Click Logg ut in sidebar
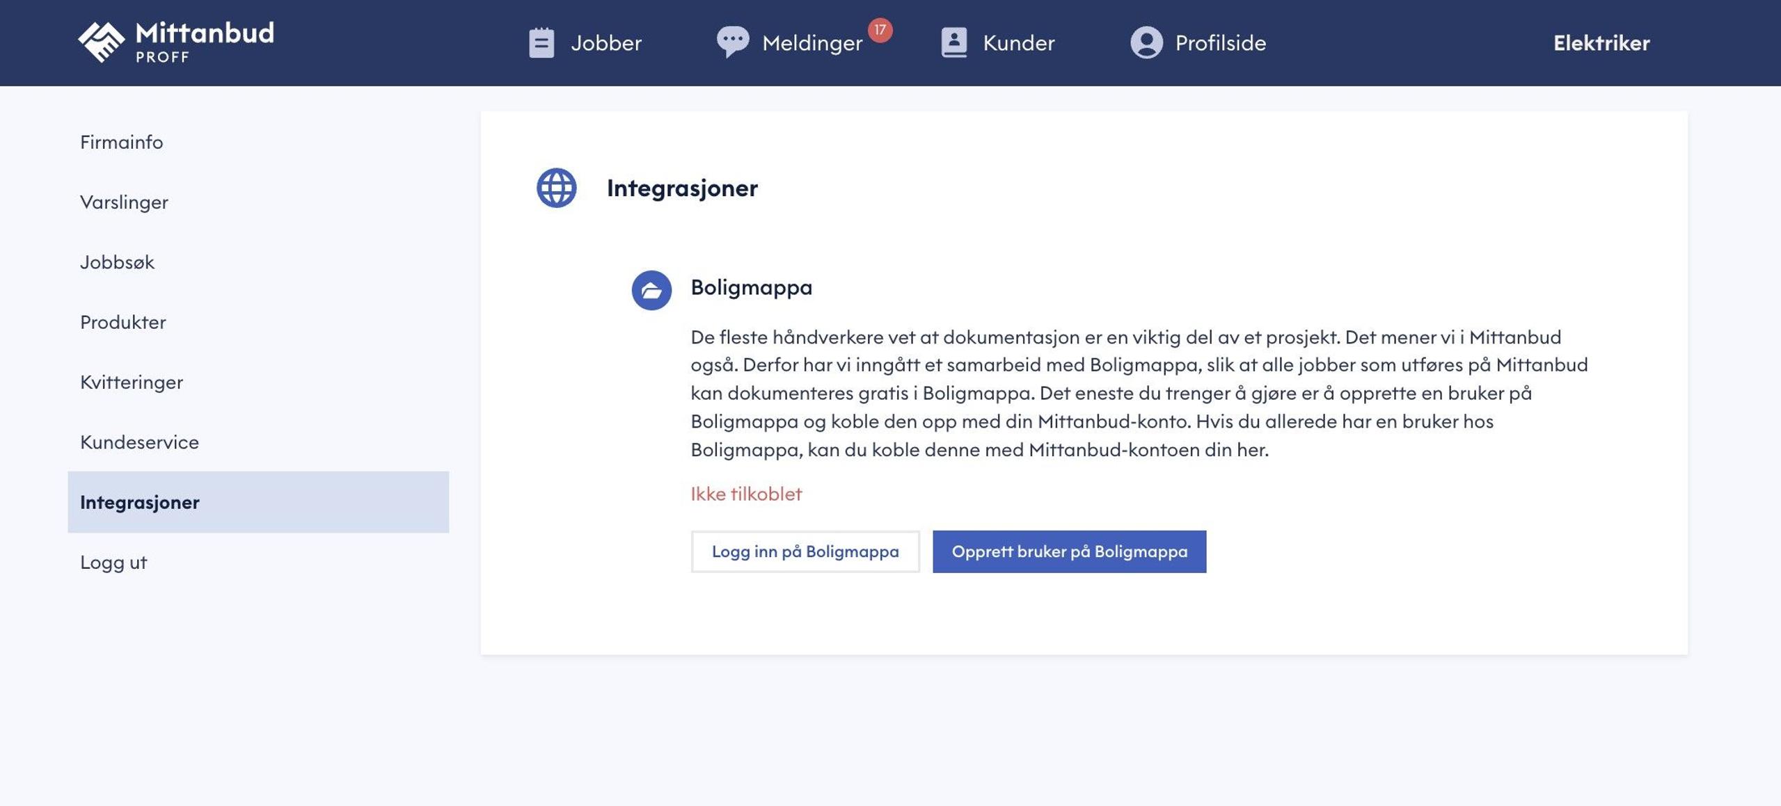The height and width of the screenshot is (806, 1781). click(113, 562)
